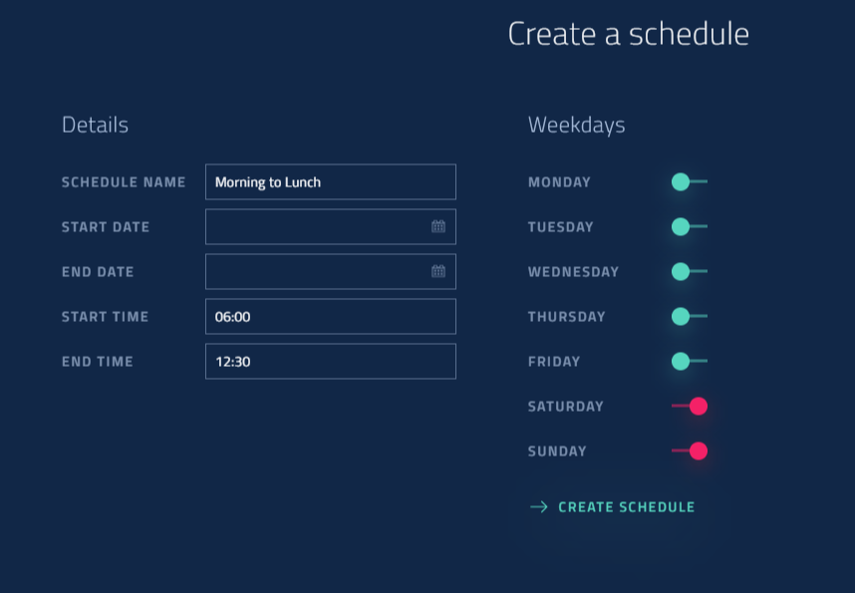The height and width of the screenshot is (593, 855).
Task: Open the End Date calendar icon
Action: (x=438, y=271)
